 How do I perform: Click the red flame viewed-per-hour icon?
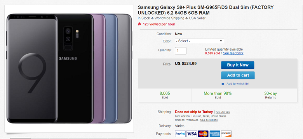point(139,24)
